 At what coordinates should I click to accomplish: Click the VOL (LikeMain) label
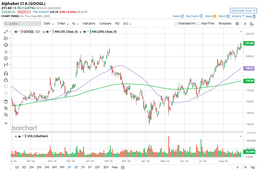38,136
